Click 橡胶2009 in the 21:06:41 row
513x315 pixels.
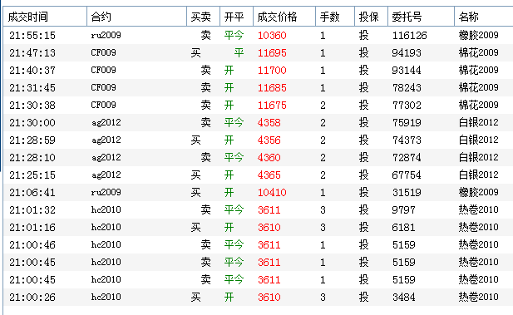479,192
